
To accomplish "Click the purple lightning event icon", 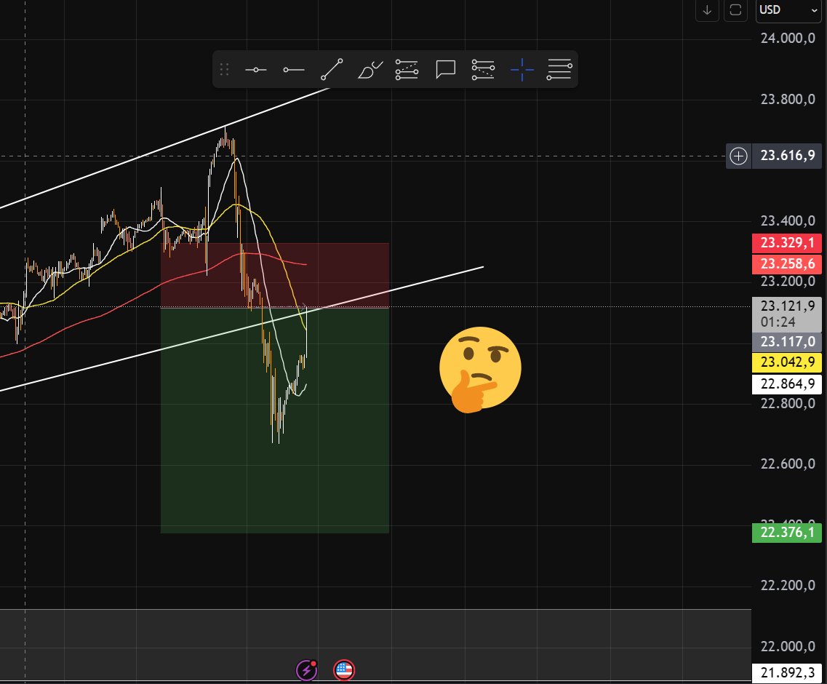I will click(x=306, y=669).
